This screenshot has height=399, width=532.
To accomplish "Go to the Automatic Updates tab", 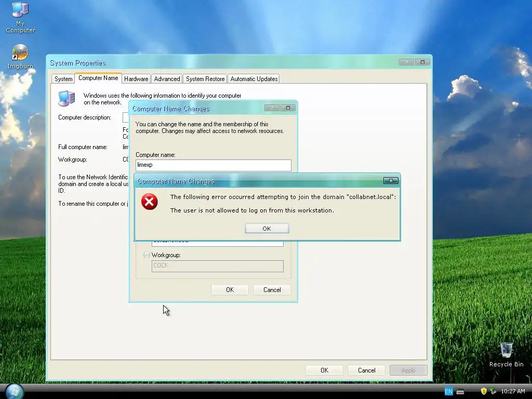I will point(254,79).
